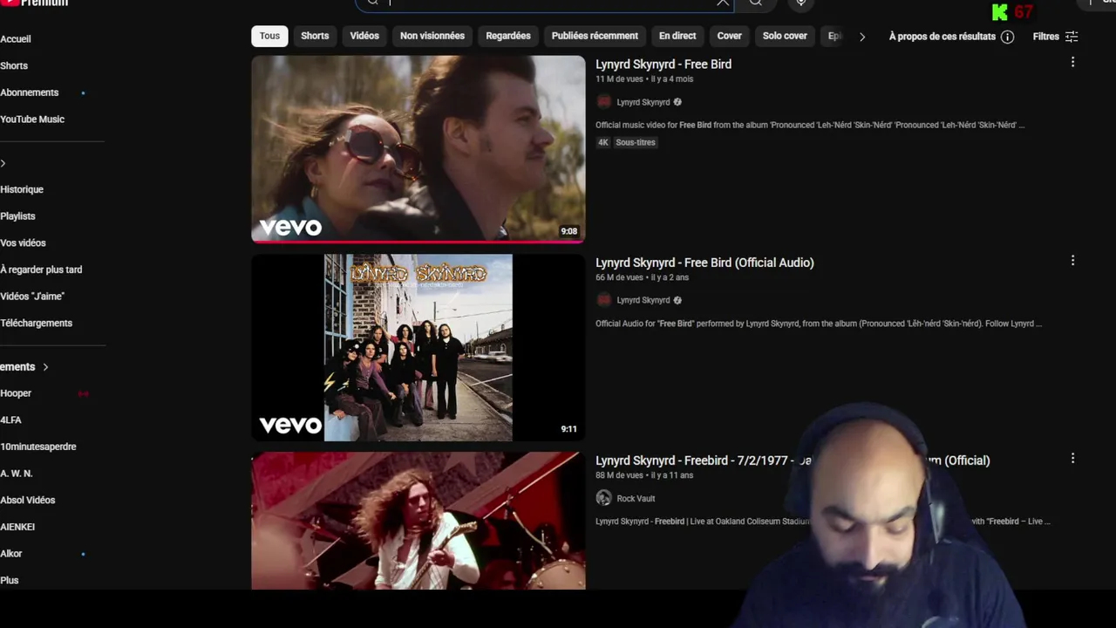Click "11 M de vues • il y a 4 mois"

[x=644, y=79]
